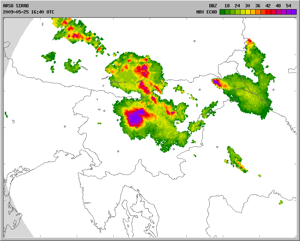Click the 18 dBZ scale number
The height and width of the screenshot is (241, 300).
227,6
